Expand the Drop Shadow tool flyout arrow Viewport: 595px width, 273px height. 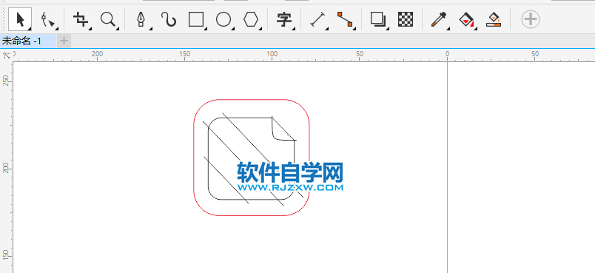[388, 29]
